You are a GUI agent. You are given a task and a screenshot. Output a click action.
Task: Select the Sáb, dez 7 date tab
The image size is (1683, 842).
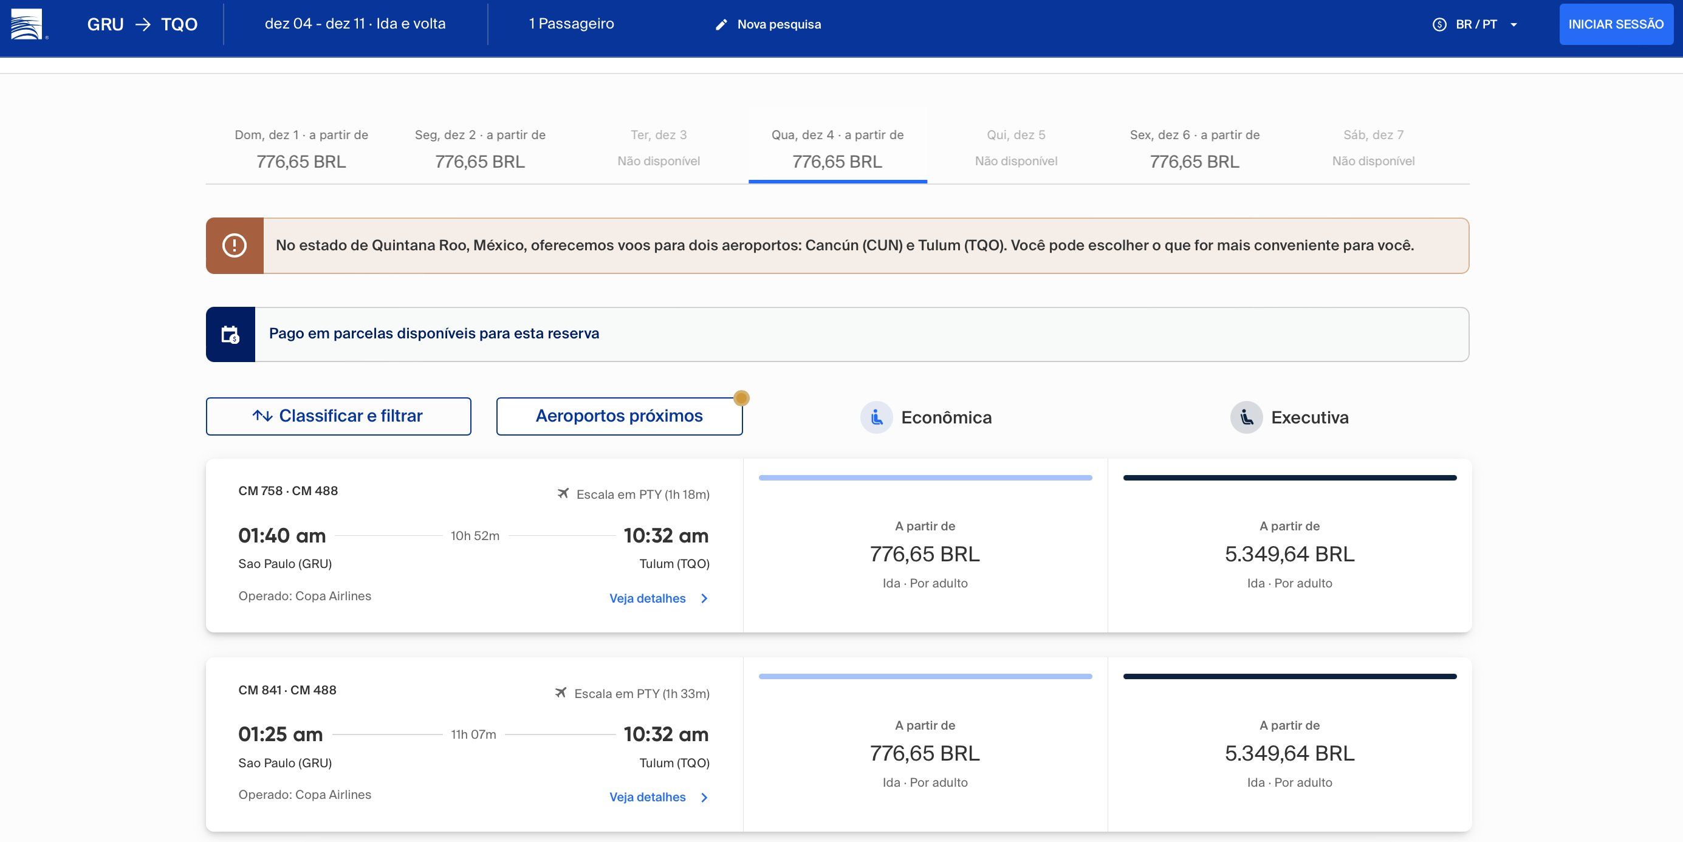click(1373, 148)
